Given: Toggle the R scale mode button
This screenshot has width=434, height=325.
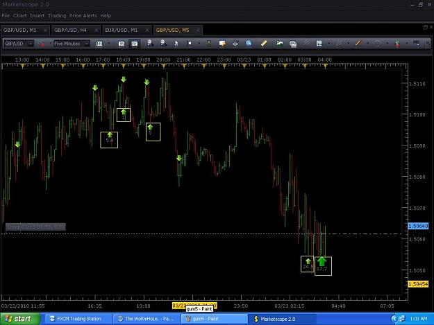Looking at the screenshot, I should (x=122, y=44).
